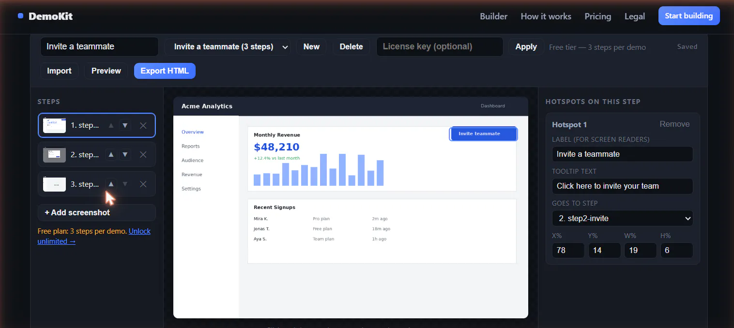Open the Pricing page
The width and height of the screenshot is (734, 328).
coord(597,16)
